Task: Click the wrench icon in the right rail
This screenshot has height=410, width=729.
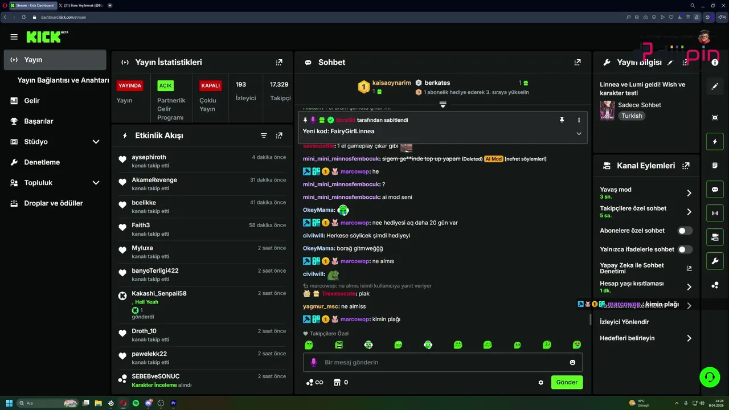Action: point(715,261)
